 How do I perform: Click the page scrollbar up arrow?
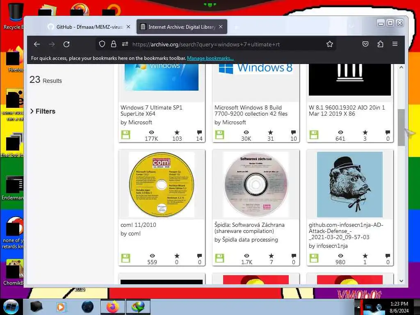click(401, 68)
